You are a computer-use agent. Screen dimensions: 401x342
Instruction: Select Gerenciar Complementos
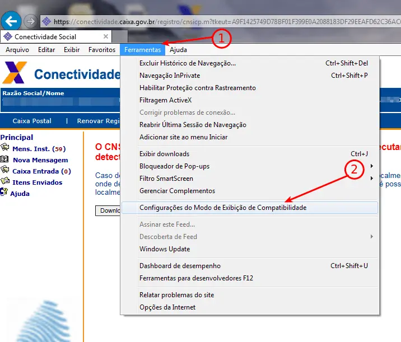(x=250, y=191)
